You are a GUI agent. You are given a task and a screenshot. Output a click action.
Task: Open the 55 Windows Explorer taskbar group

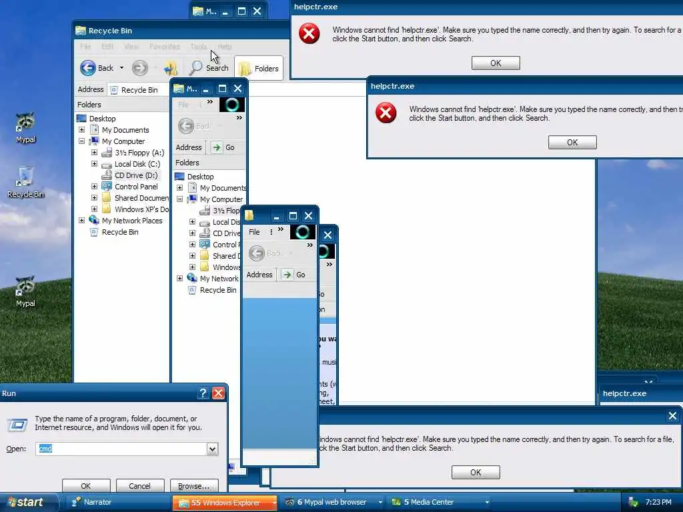(x=224, y=502)
